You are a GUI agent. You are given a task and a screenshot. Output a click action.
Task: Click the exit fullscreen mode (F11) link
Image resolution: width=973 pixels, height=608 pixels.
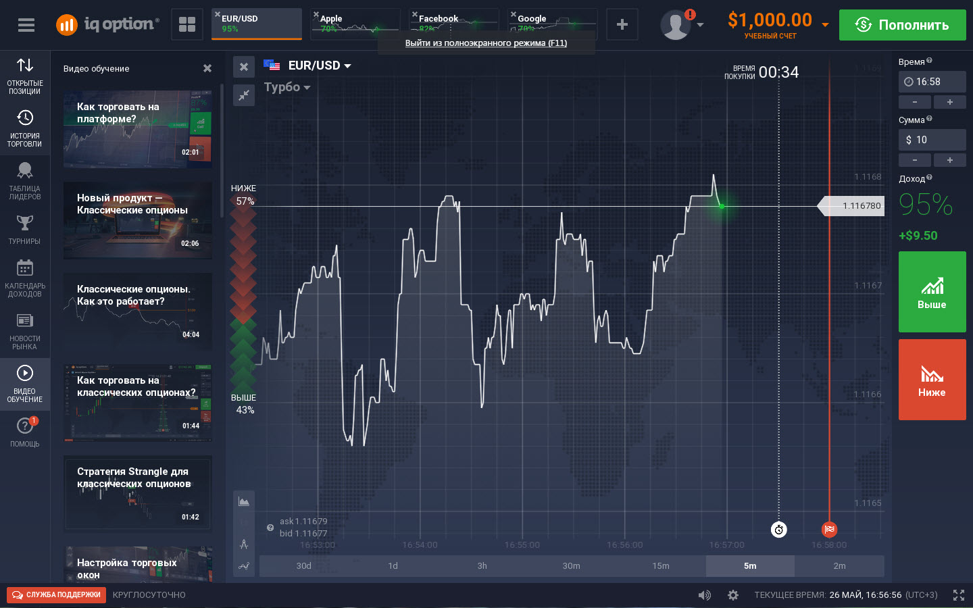(486, 43)
